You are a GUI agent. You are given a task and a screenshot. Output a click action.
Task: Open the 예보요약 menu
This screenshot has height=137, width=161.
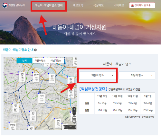click(x=78, y=5)
